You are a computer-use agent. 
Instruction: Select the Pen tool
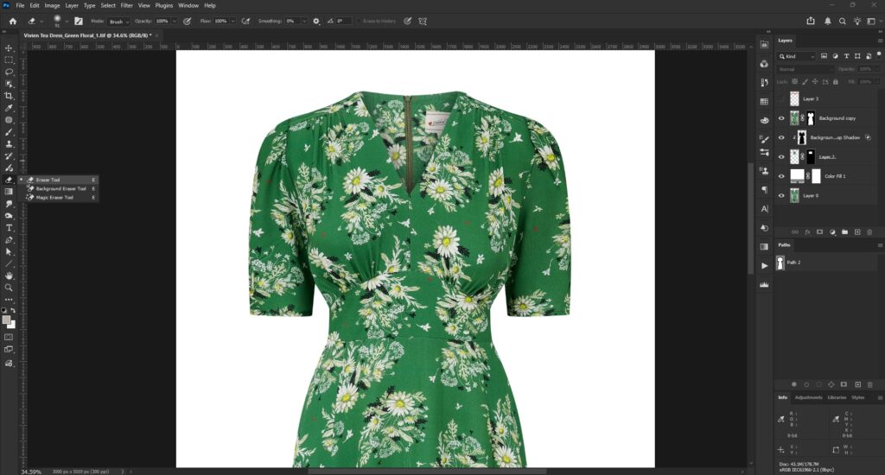9,240
